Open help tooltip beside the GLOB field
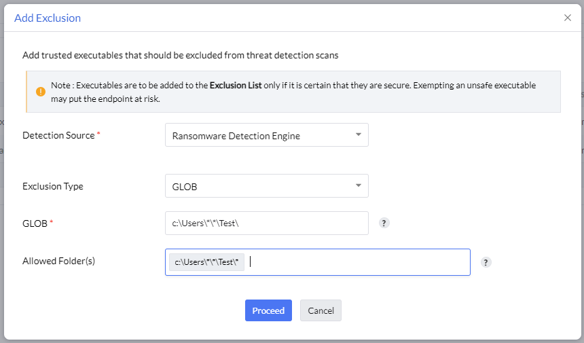This screenshot has width=584, height=343. point(384,223)
